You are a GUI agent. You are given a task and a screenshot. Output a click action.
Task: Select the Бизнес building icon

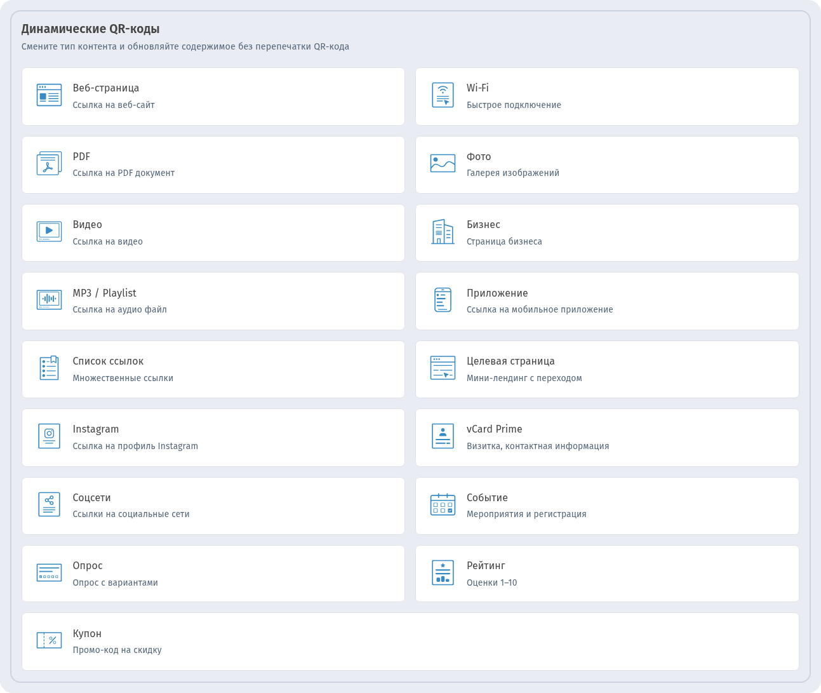tap(443, 232)
